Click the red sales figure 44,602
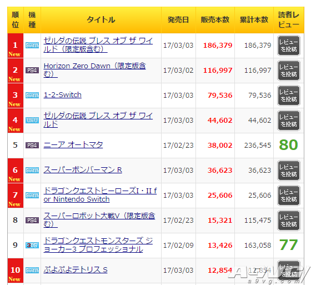 point(220,121)
